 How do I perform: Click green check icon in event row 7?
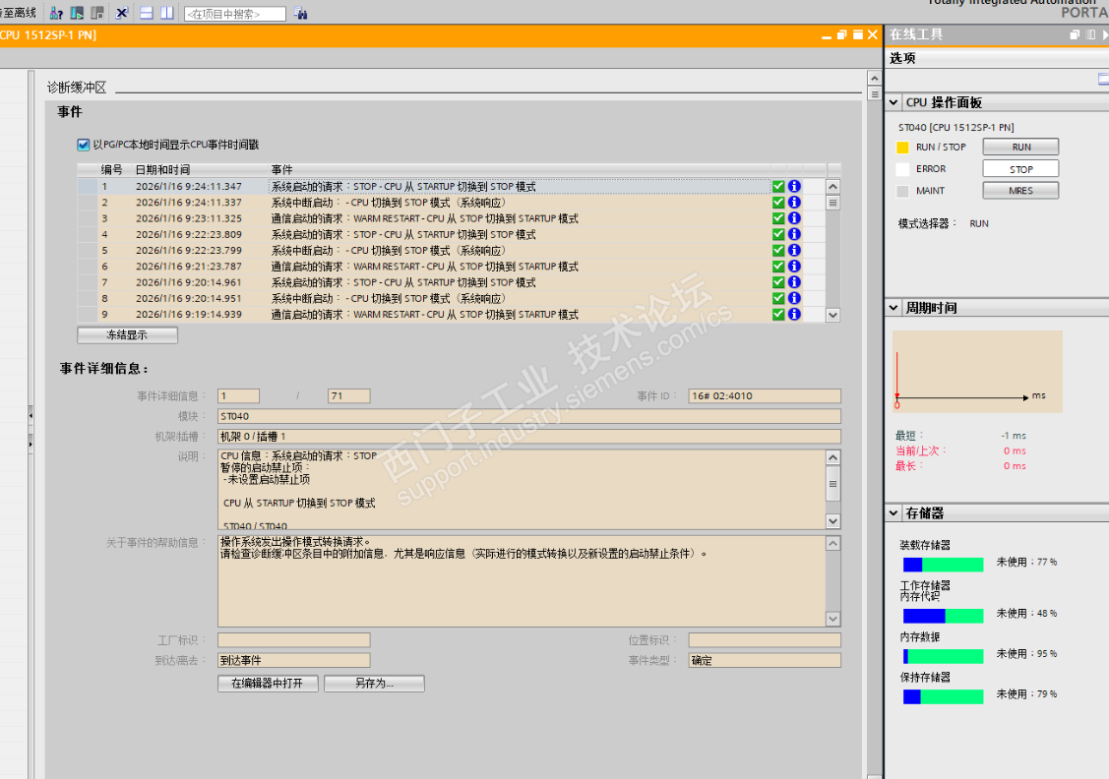tap(778, 282)
